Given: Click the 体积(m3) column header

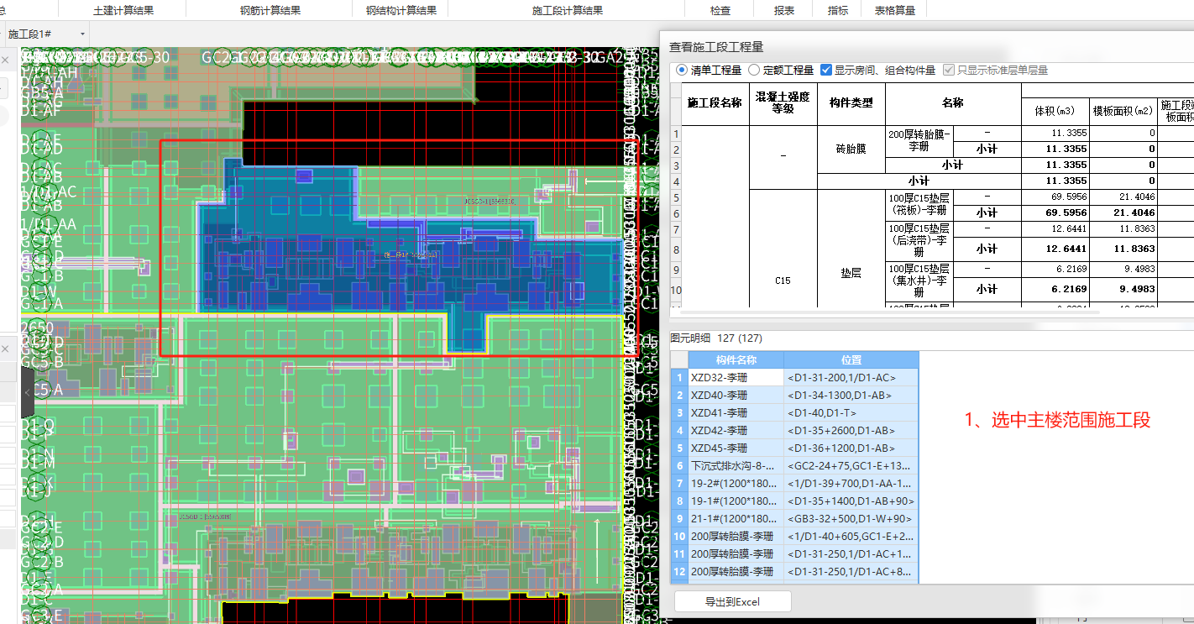Looking at the screenshot, I should coord(1055,111).
